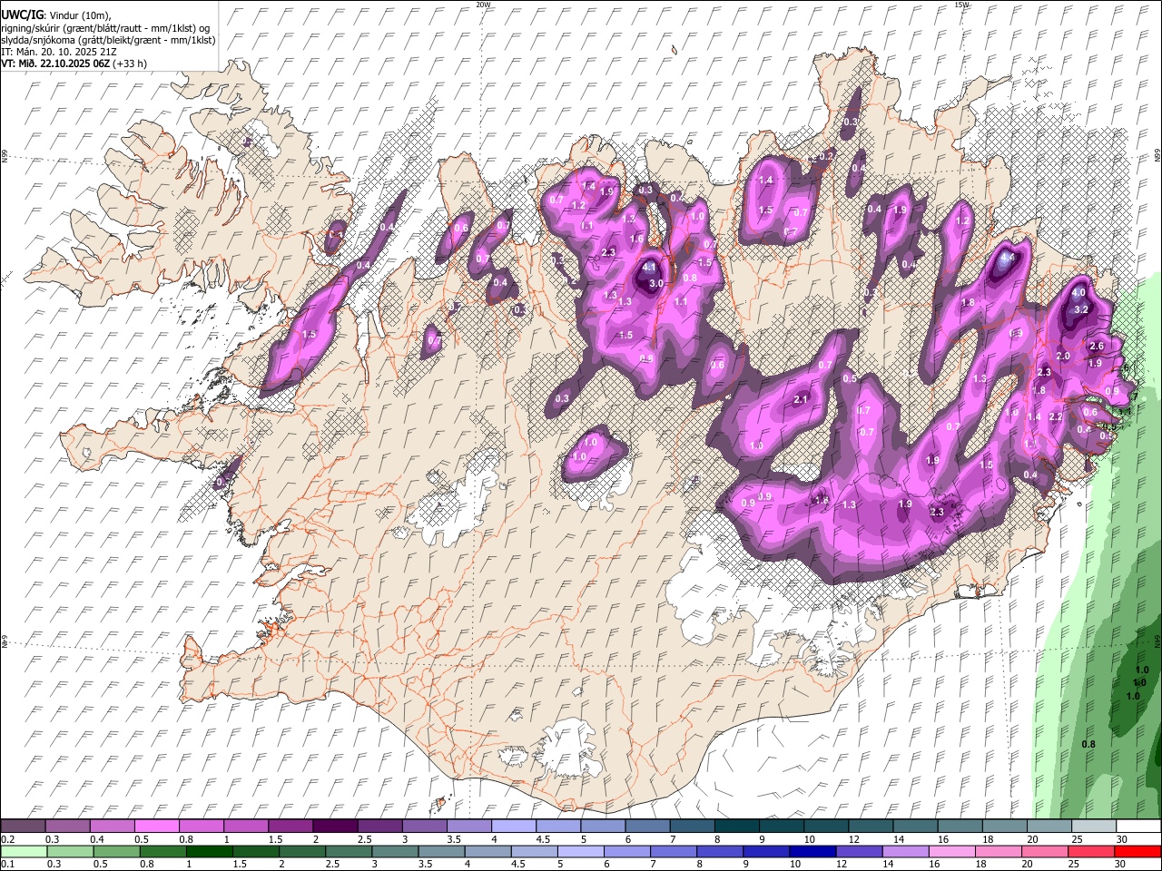Image resolution: width=1162 pixels, height=871 pixels.
Task: Click the light blue top-row swatch between 4 and 4.5
Action: [x=513, y=826]
